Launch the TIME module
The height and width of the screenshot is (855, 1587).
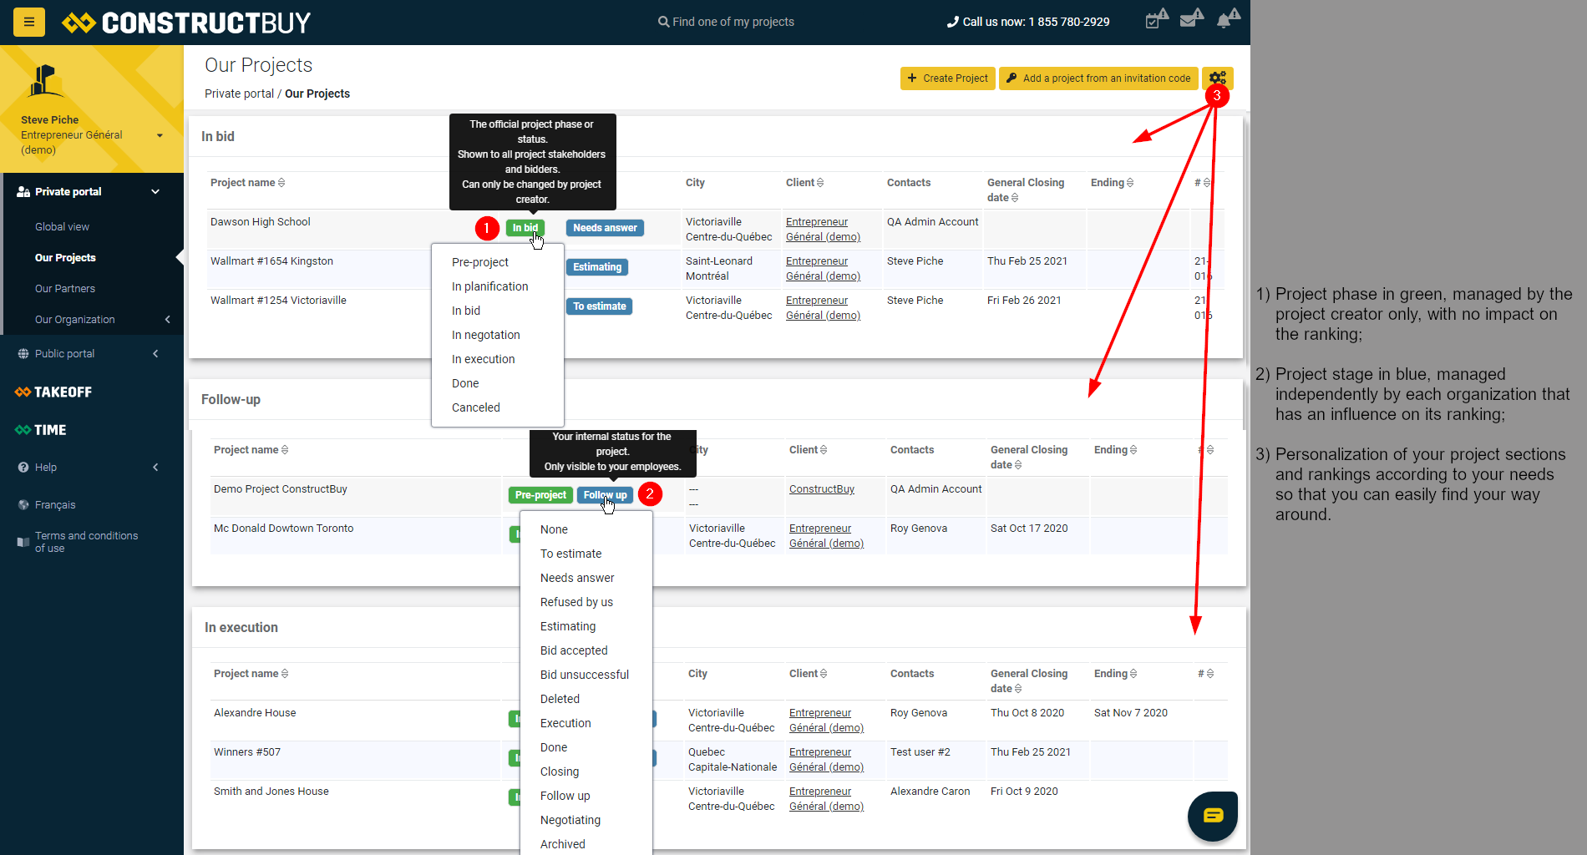point(40,429)
